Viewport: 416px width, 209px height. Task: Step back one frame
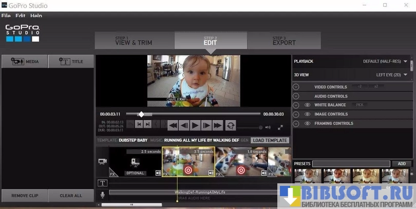click(x=184, y=125)
